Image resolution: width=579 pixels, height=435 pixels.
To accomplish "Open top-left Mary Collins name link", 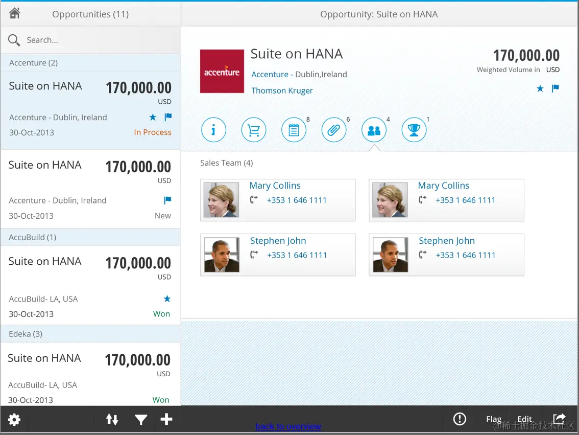I will pyautogui.click(x=275, y=186).
